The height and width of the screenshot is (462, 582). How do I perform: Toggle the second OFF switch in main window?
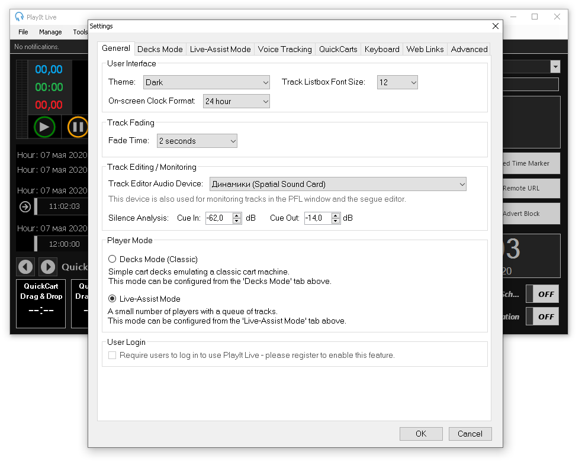coord(542,316)
